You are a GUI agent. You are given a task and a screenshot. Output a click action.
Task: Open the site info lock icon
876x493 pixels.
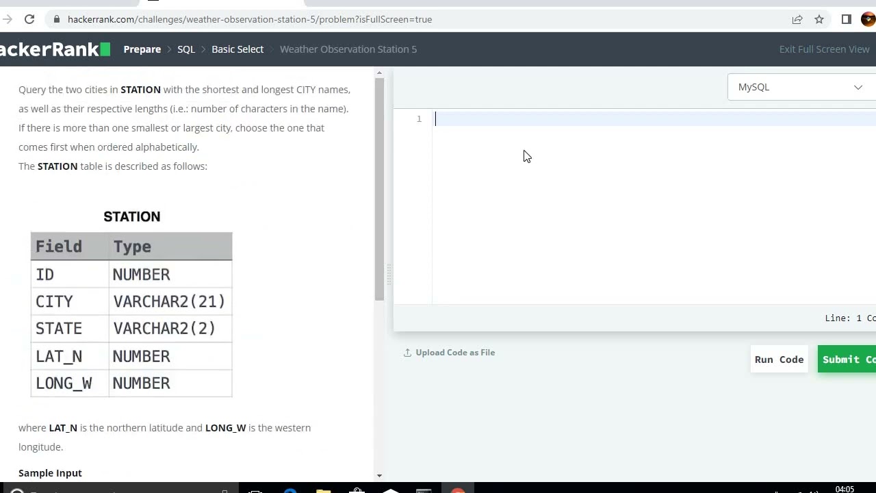pos(57,19)
